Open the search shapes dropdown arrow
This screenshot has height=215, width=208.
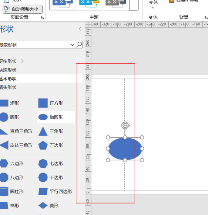point(72,45)
